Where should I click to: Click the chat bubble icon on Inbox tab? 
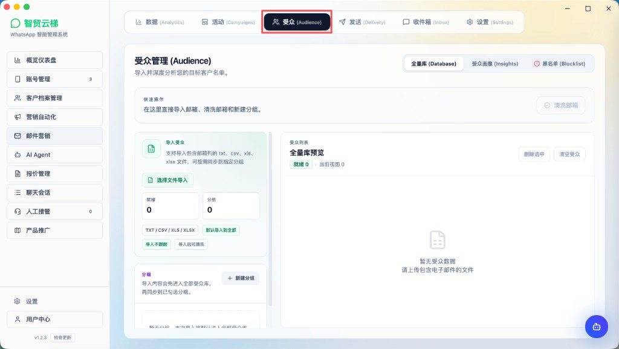[406, 22]
